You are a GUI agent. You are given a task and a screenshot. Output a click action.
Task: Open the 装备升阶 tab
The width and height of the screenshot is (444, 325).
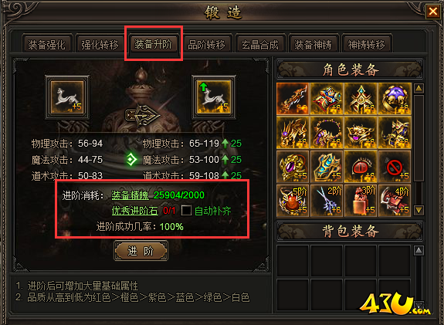pos(153,44)
